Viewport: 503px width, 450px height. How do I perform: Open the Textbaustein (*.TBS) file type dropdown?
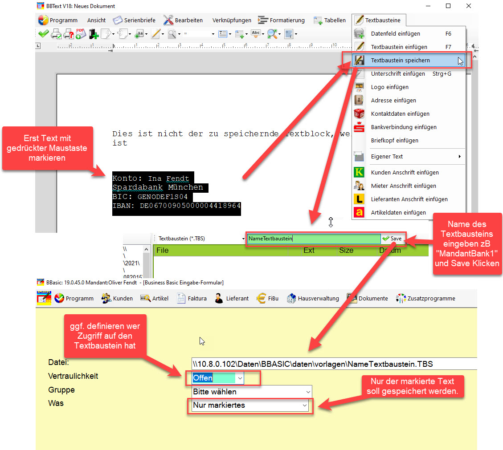243,239
